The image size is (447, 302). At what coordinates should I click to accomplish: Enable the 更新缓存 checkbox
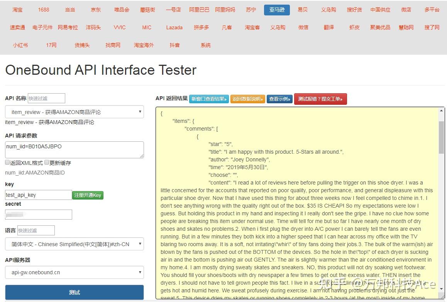(47, 163)
